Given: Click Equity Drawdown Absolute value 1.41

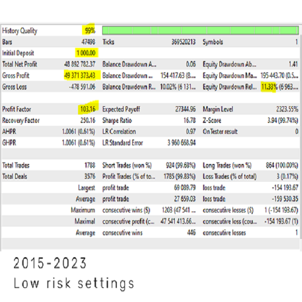Looking at the screenshot, I should click(293, 64).
